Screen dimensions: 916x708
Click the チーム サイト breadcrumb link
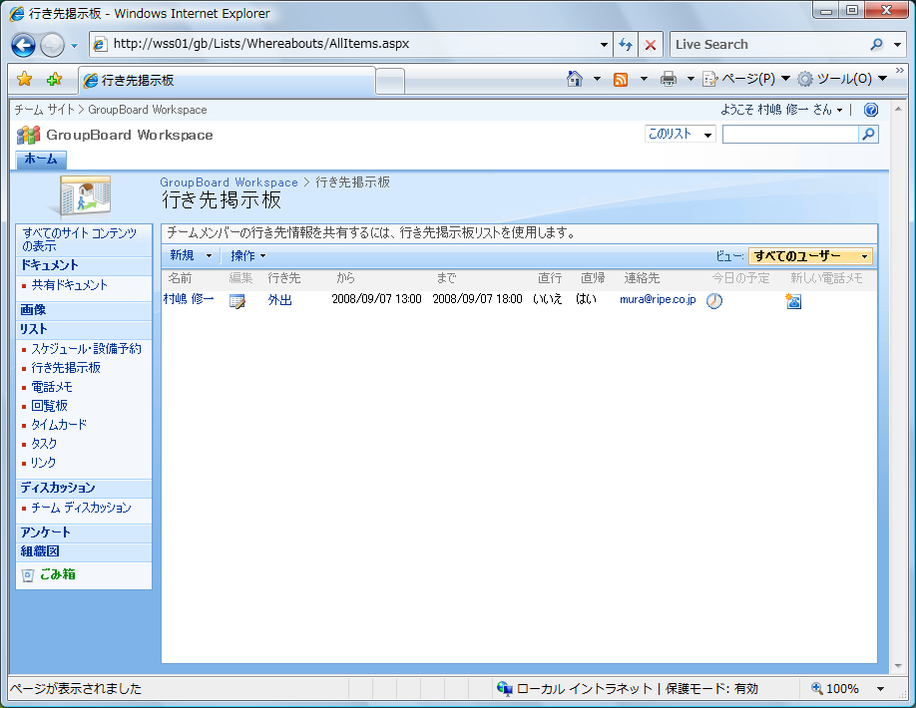(x=44, y=110)
